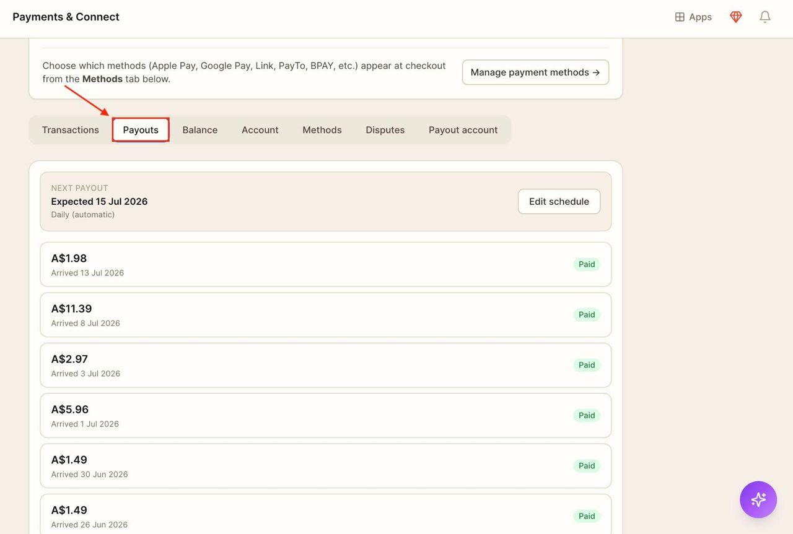Click the Edit schedule button
The width and height of the screenshot is (793, 534).
tap(559, 202)
